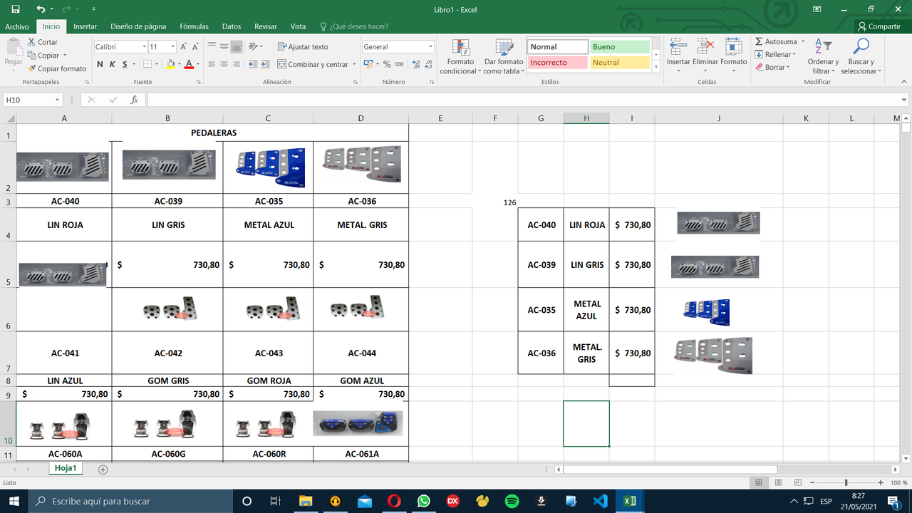Open the font color dropdown arrow
Image resolution: width=912 pixels, height=513 pixels.
click(197, 64)
